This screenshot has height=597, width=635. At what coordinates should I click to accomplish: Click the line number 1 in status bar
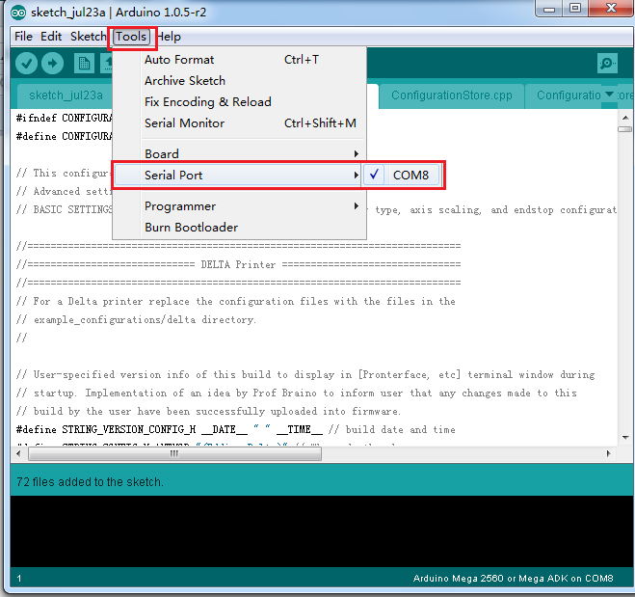[x=19, y=579]
